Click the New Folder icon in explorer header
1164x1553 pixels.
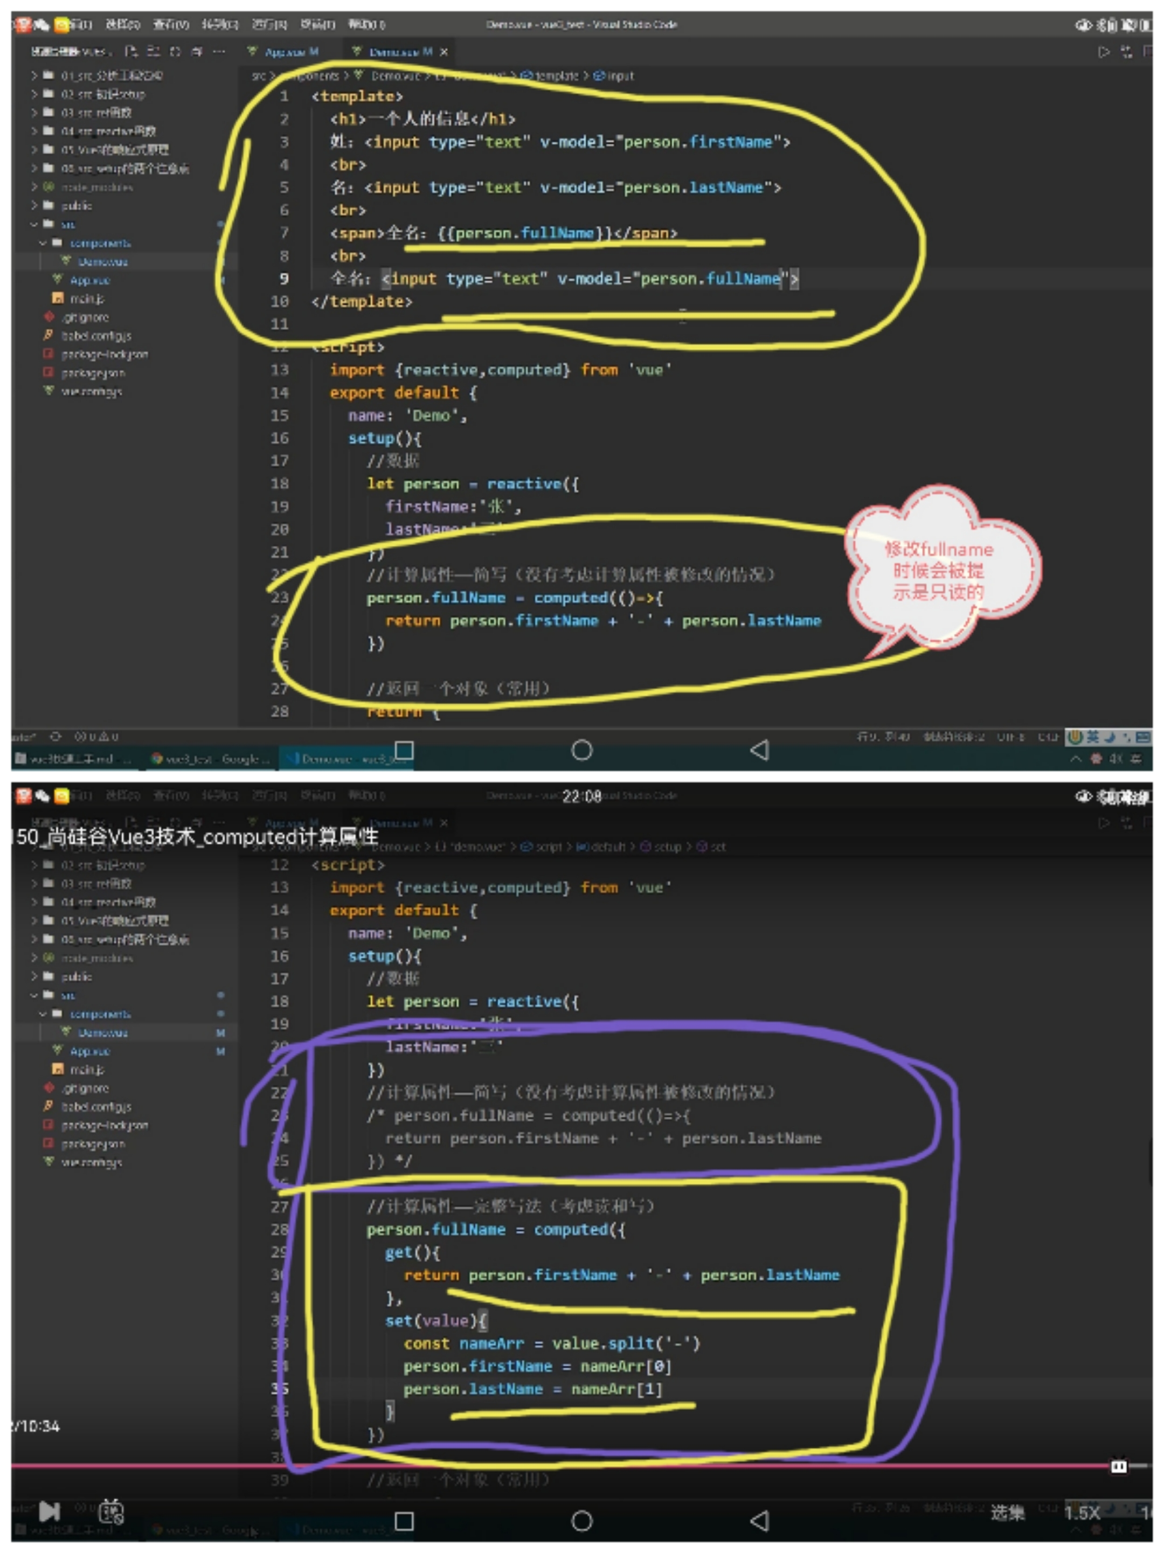[154, 51]
